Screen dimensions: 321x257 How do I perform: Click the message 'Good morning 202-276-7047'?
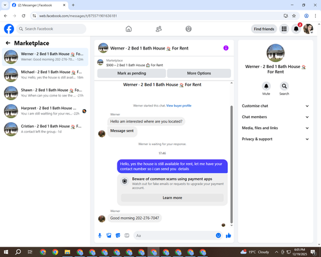pos(135,218)
